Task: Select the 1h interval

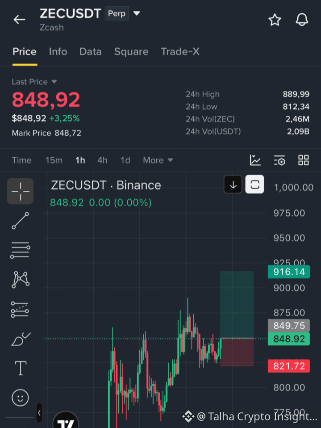Action: [x=80, y=160]
